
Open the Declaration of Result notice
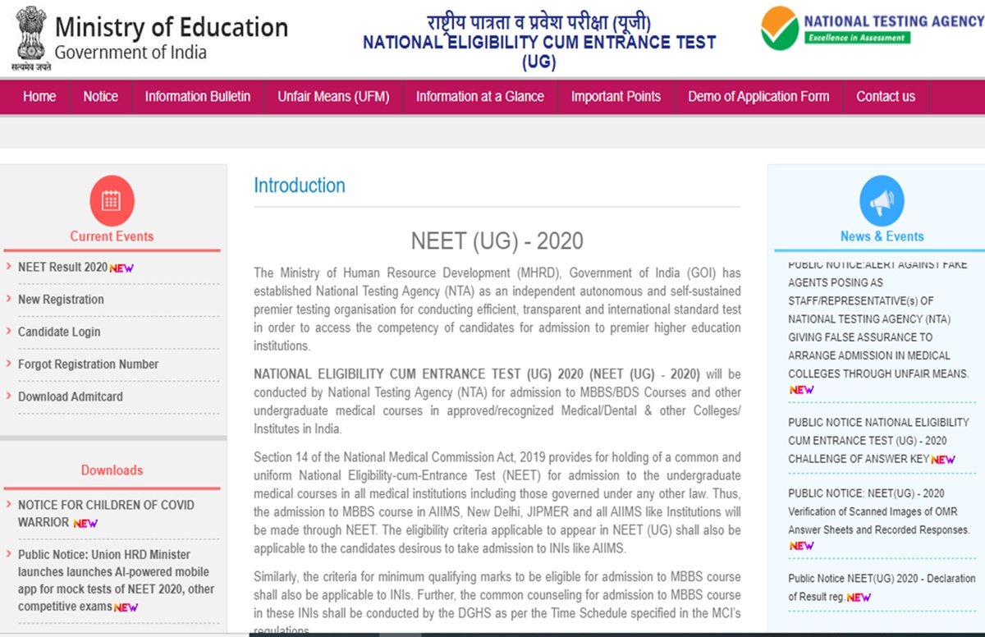[882, 587]
